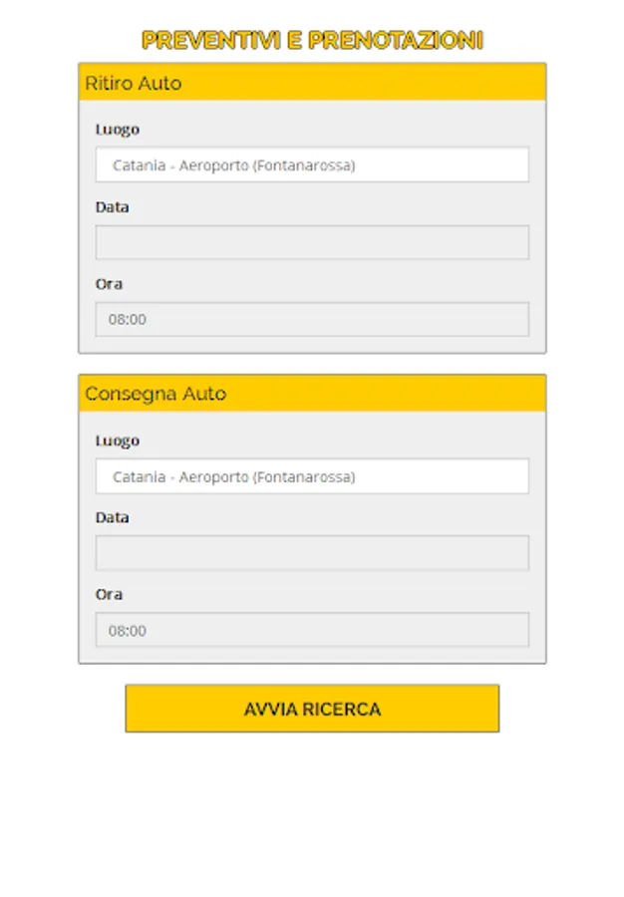The height and width of the screenshot is (897, 624).
Task: Click the Data label under Consegna Auto
Action: click(x=113, y=518)
